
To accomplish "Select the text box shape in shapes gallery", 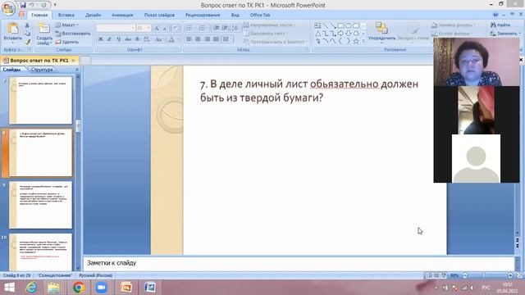I will (317, 25).
